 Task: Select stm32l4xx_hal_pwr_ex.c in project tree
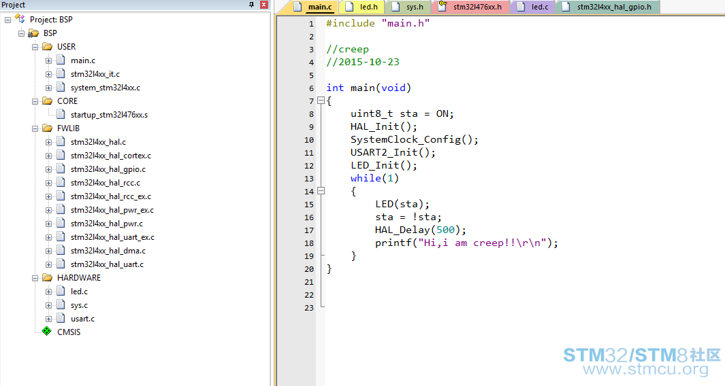click(x=112, y=209)
